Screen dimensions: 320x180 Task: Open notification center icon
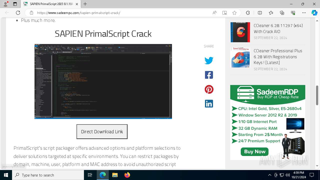pos(312,175)
